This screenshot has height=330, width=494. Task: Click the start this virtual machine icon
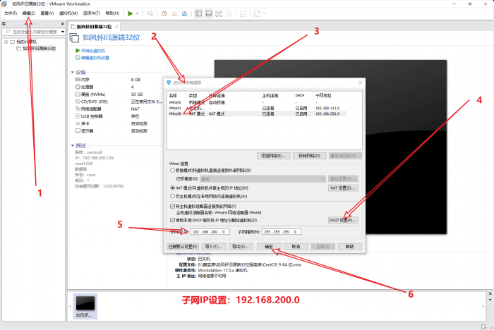[x=78, y=51]
